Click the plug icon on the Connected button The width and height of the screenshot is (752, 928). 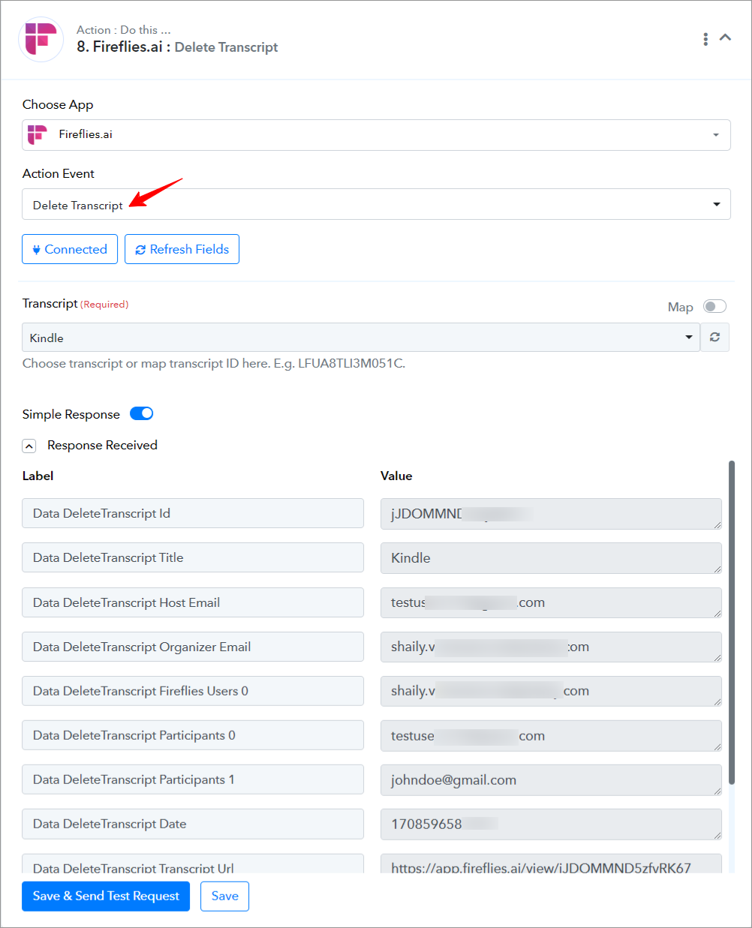36,250
